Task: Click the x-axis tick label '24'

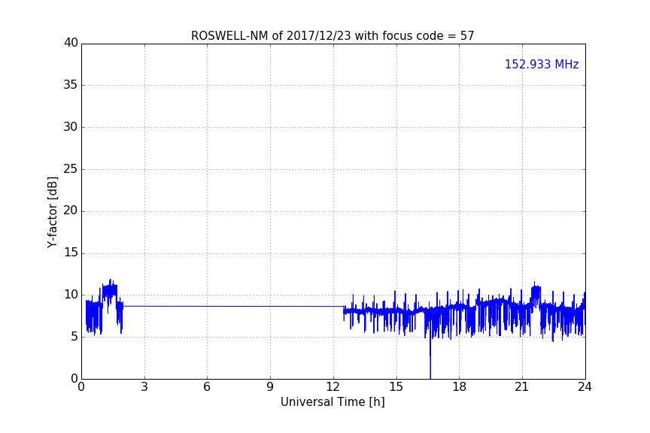Action: [x=585, y=387]
